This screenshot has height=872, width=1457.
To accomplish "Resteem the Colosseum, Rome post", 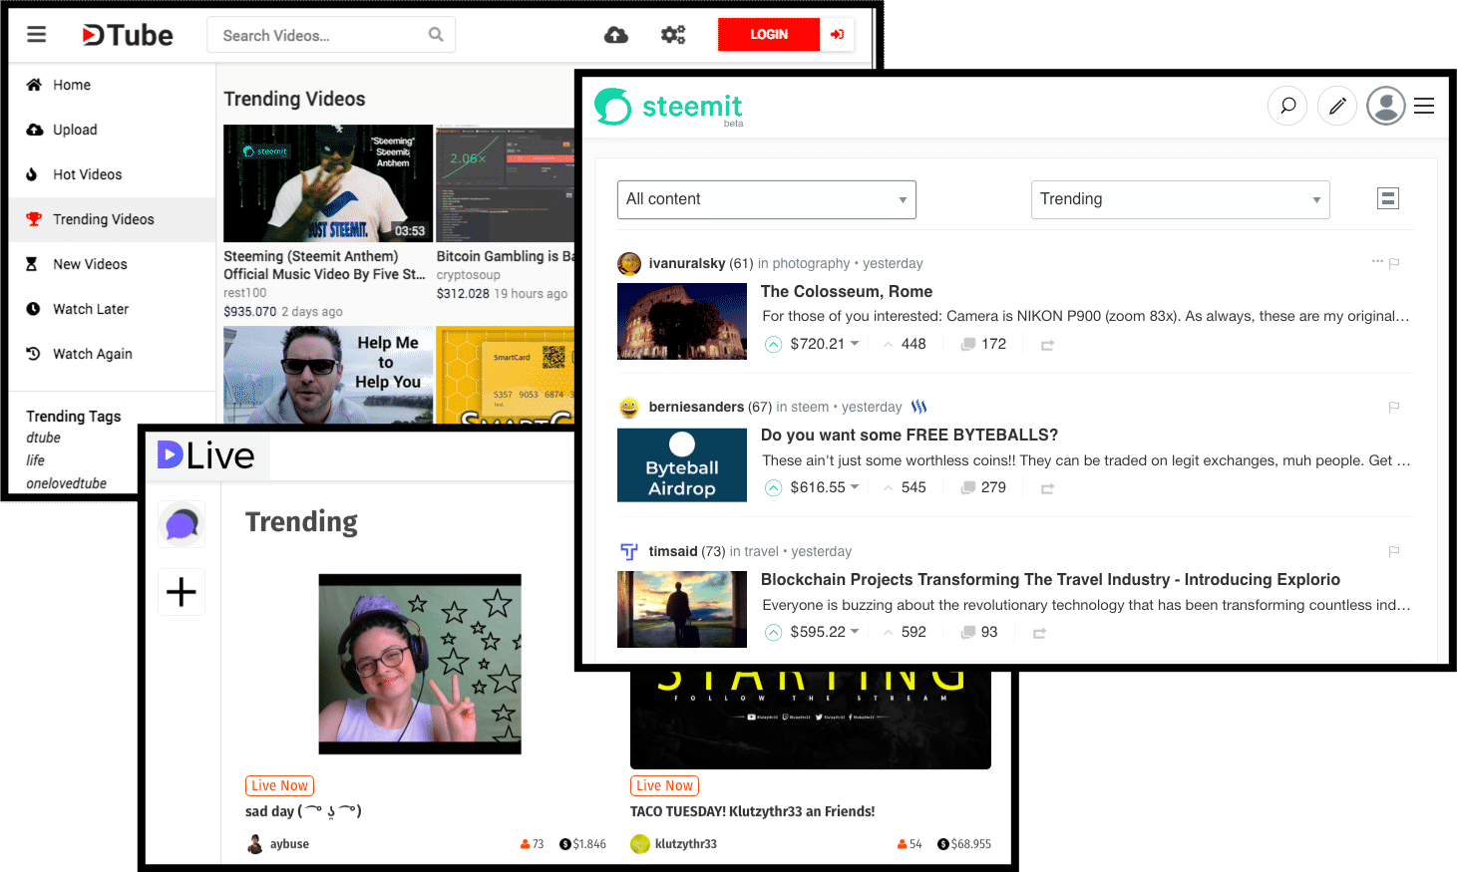I will click(1047, 345).
